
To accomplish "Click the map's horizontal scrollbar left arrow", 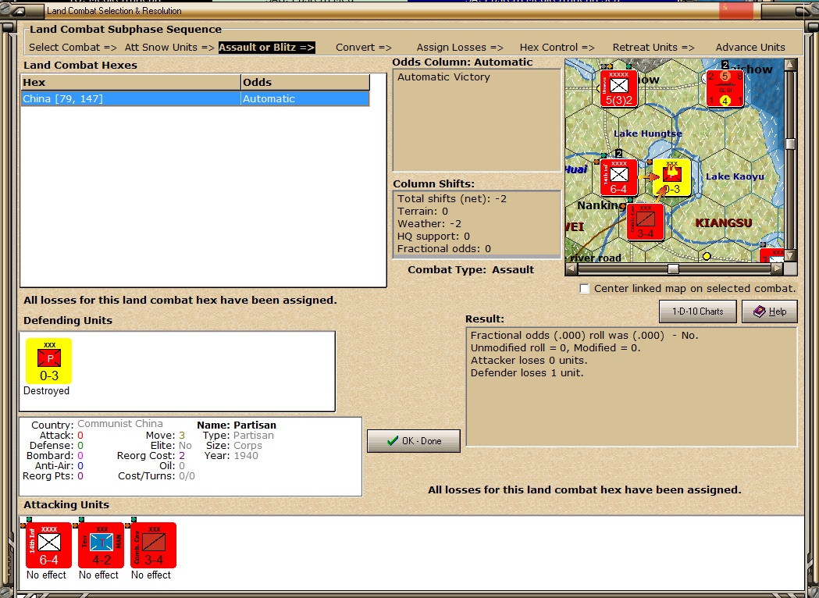I will pyautogui.click(x=572, y=269).
